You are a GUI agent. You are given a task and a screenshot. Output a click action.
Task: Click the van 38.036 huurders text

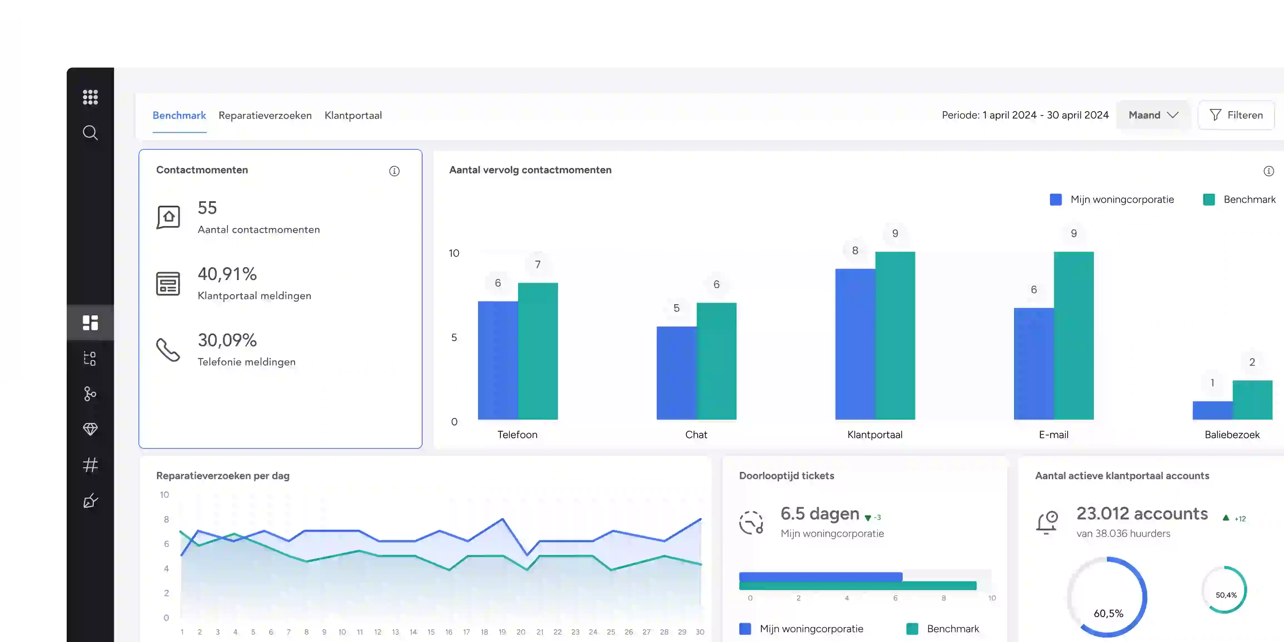(x=1123, y=534)
